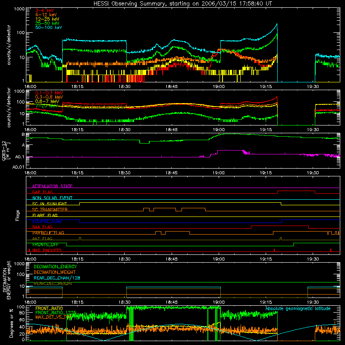345x345 pixels.
Task: Click 19:15 tick under the MeV panel
Action: click(266, 130)
